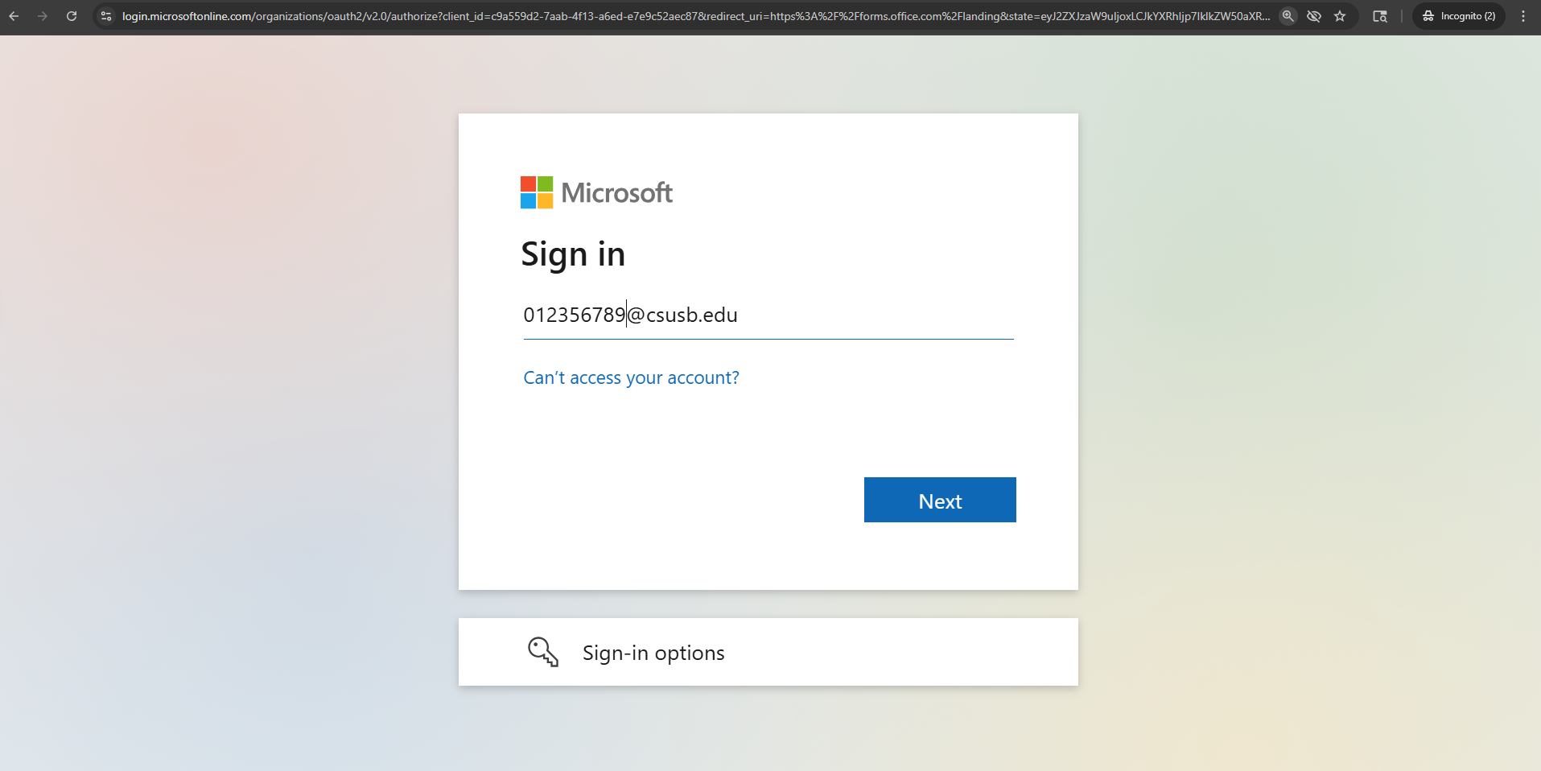Open the tab search icon
This screenshot has height=771, width=1541.
pyautogui.click(x=1380, y=16)
